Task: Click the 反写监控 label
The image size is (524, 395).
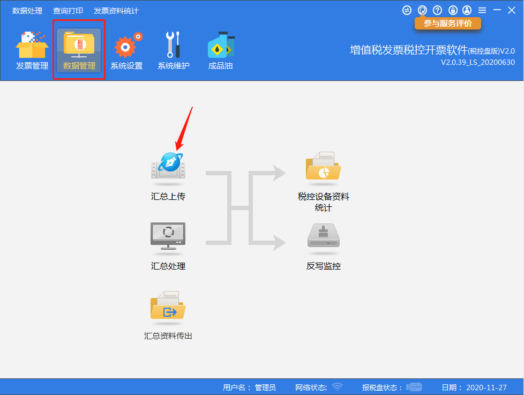Action: 324,266
